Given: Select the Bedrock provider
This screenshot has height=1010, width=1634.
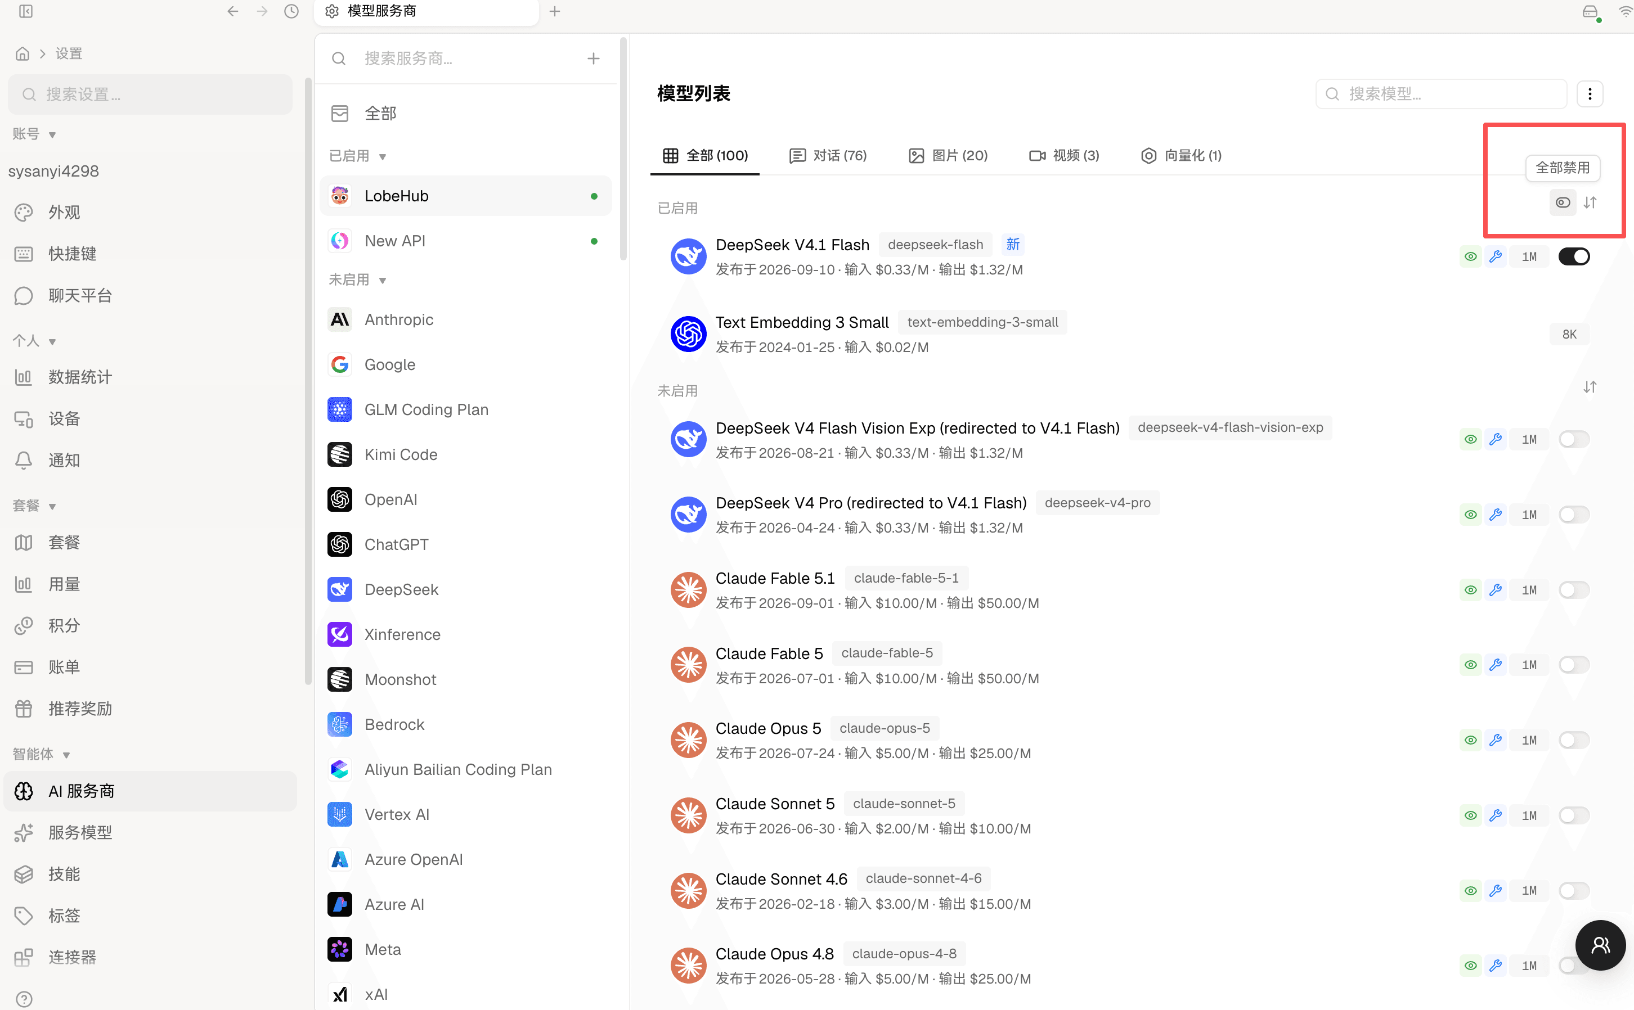Looking at the screenshot, I should [x=466, y=725].
